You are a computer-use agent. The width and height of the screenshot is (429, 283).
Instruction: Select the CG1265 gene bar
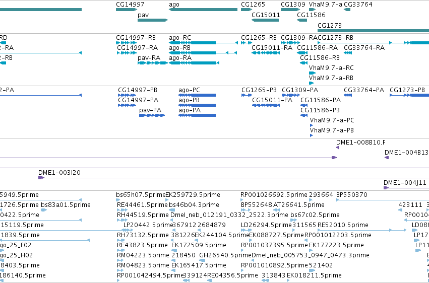[246, 10]
